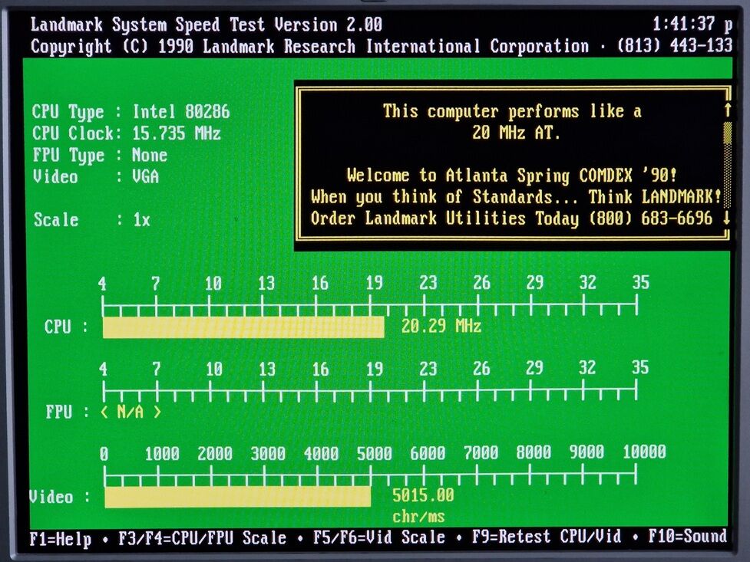
Task: Click the Video : VGA line
Action: tap(95, 177)
